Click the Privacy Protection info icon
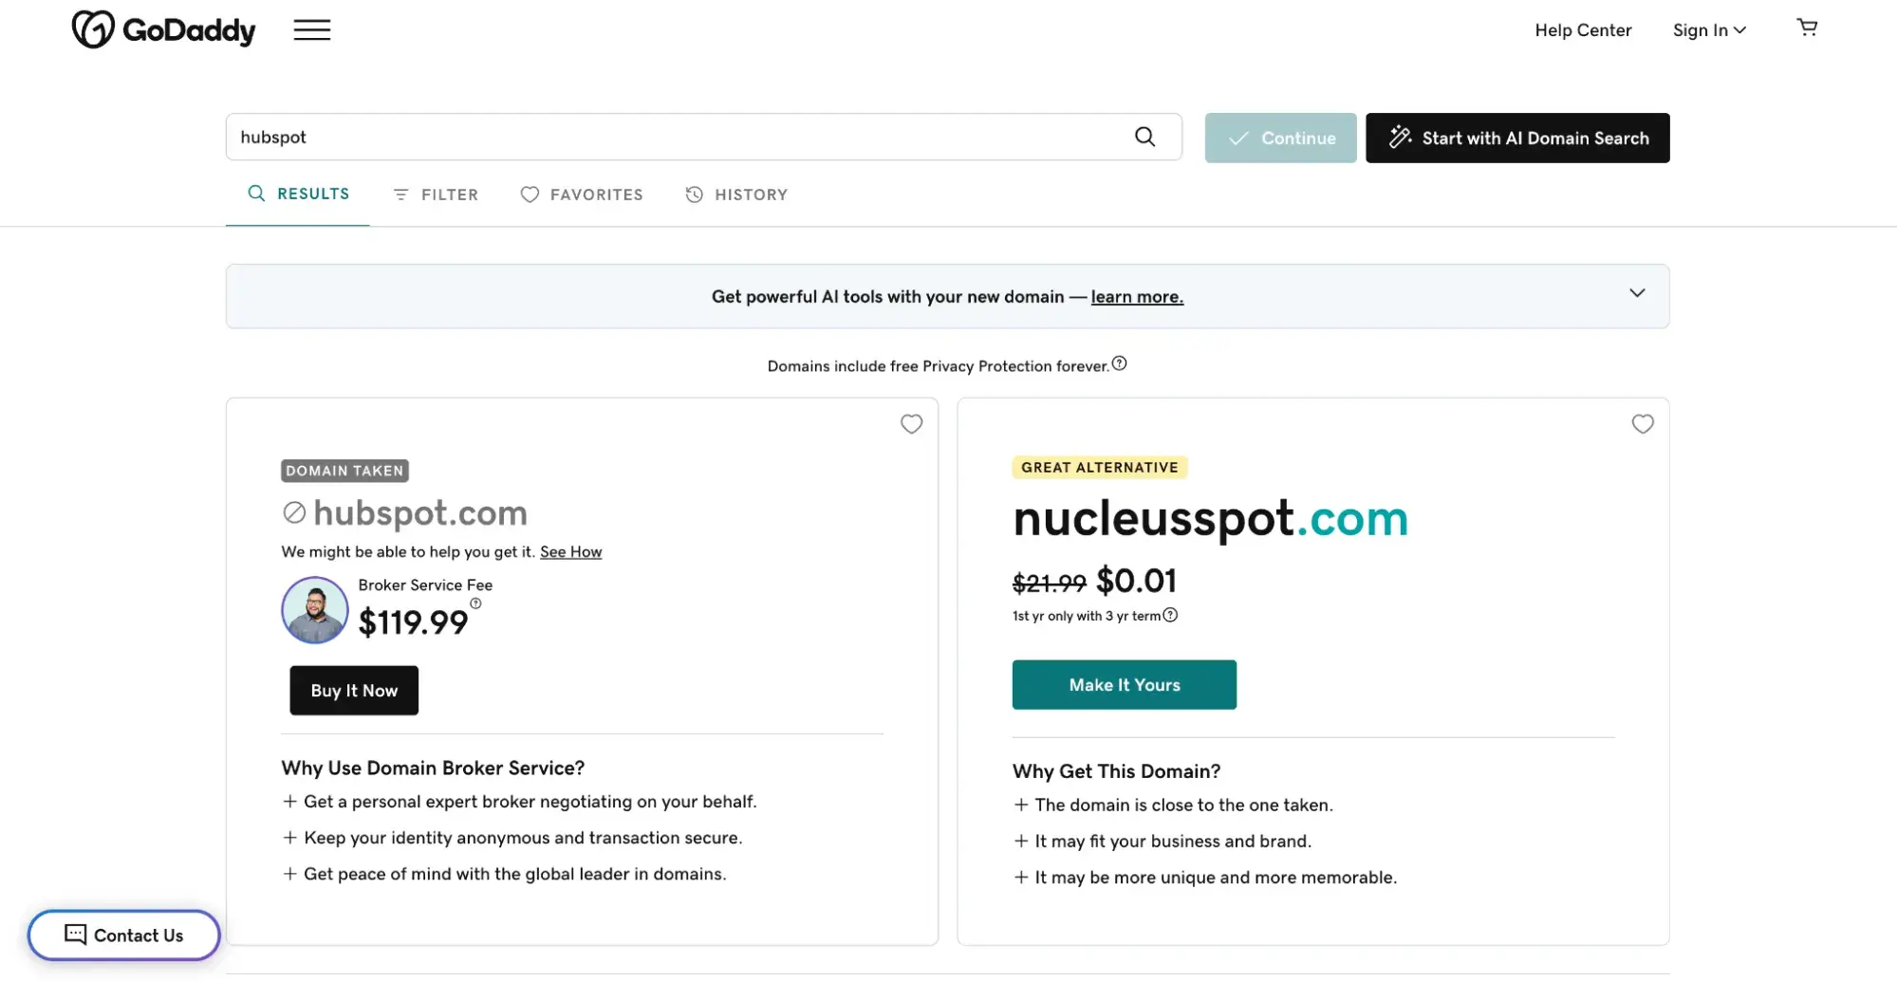The height and width of the screenshot is (982, 1897). click(1120, 363)
